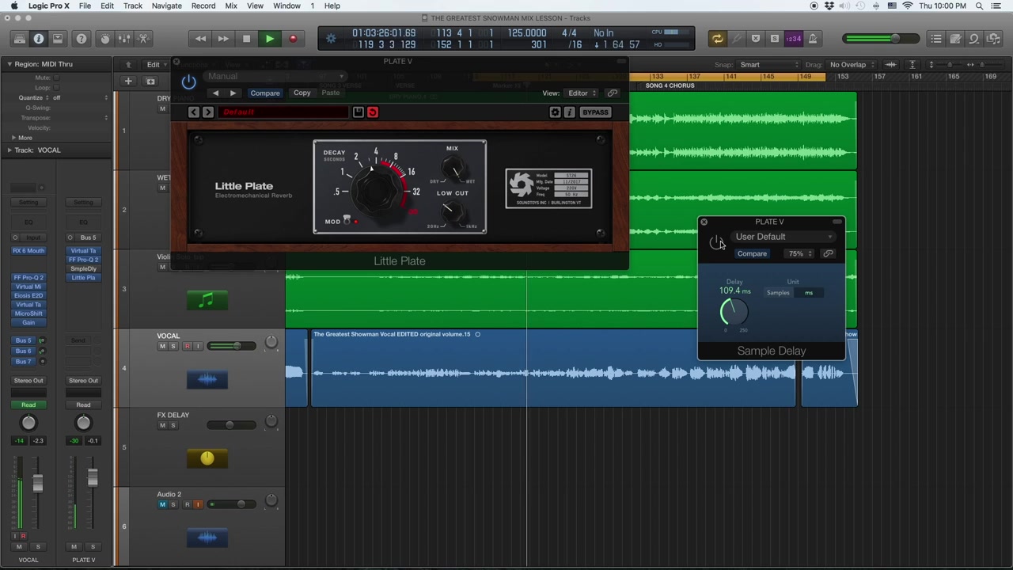The width and height of the screenshot is (1013, 570).
Task: Toggle the Inspector info icon
Action: (39, 38)
